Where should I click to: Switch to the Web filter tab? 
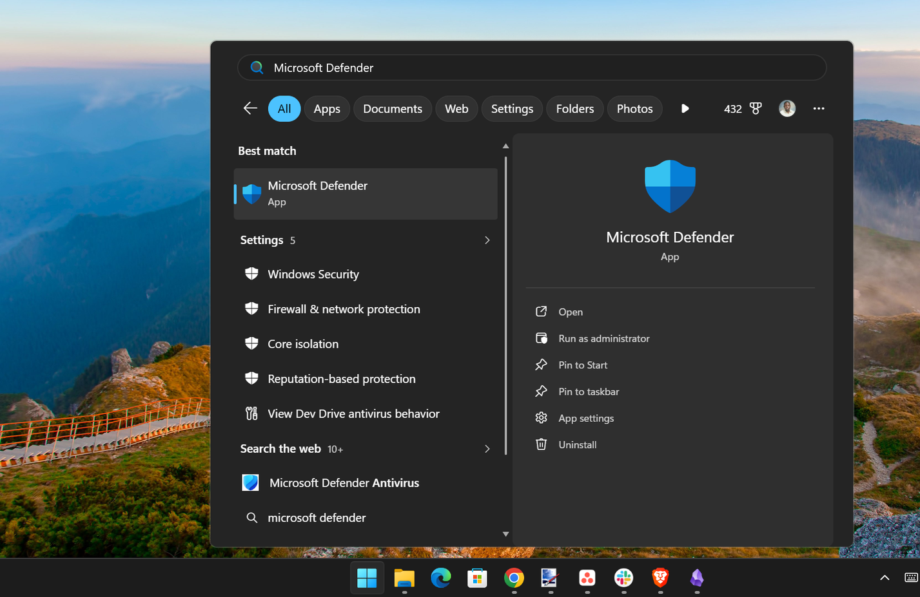click(456, 109)
